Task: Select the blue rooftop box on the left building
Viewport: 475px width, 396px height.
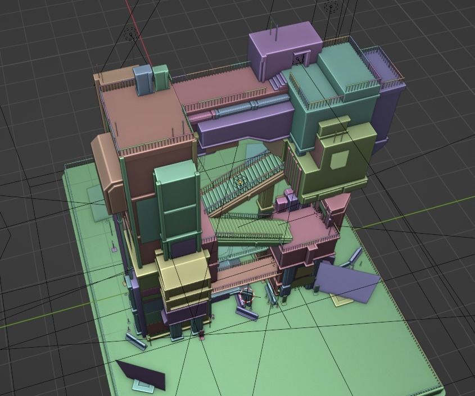Action: pyautogui.click(x=142, y=80)
